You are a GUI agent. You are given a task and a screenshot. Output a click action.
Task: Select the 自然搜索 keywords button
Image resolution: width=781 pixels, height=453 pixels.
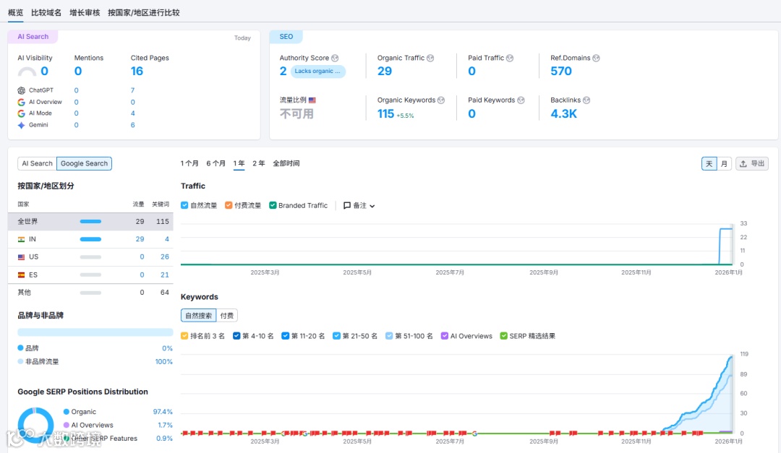point(198,316)
